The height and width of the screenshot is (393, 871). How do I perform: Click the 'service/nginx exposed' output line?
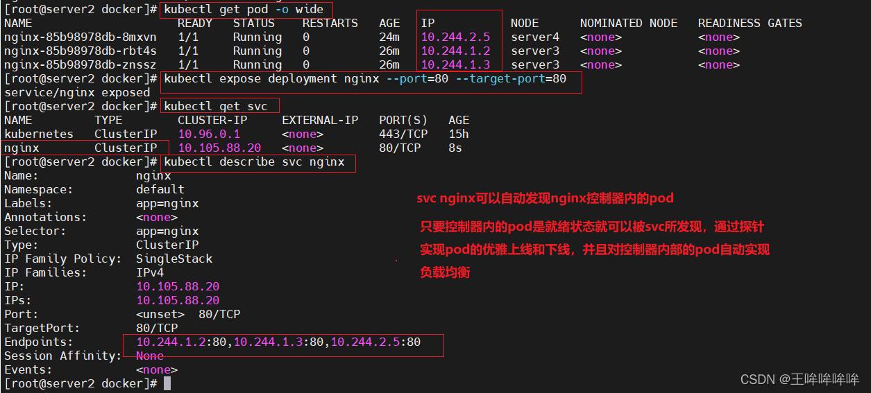pos(77,92)
